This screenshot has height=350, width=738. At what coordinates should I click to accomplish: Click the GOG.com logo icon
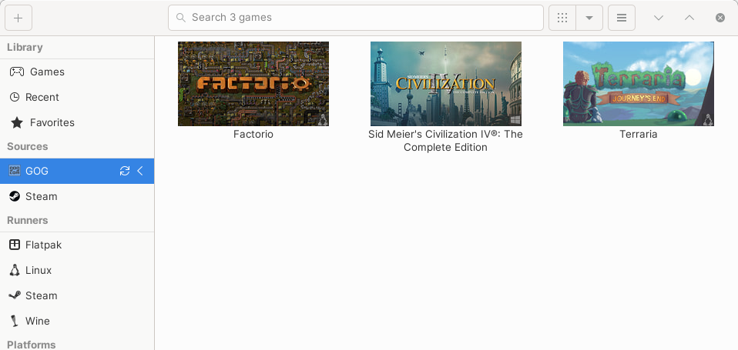(15, 171)
